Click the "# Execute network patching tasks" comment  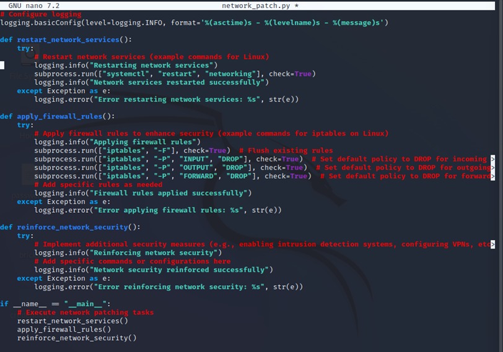(85, 312)
